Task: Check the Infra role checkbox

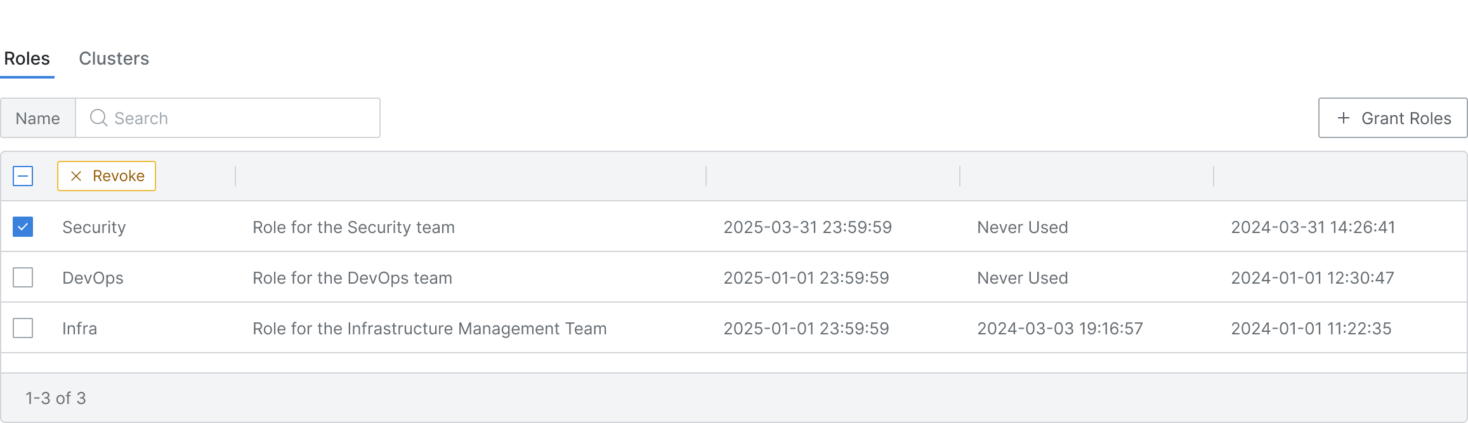Action: click(23, 328)
